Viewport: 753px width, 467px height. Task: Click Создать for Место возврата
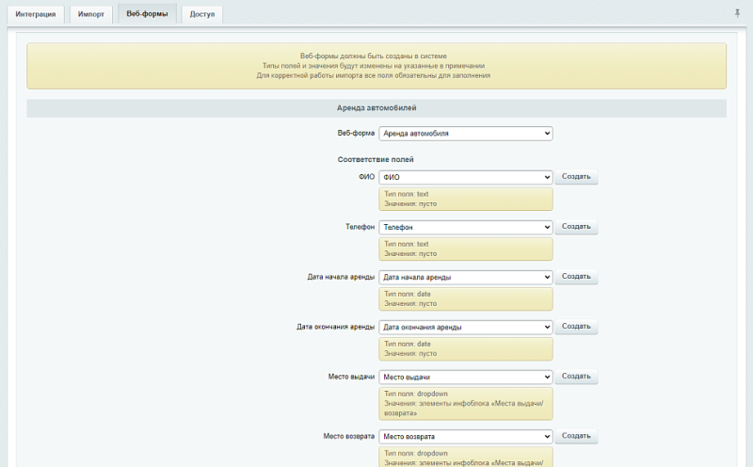(576, 436)
